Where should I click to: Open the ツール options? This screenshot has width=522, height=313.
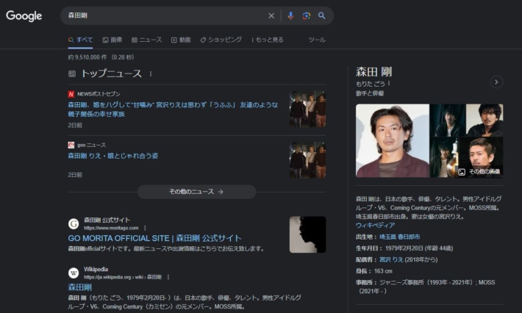click(317, 40)
